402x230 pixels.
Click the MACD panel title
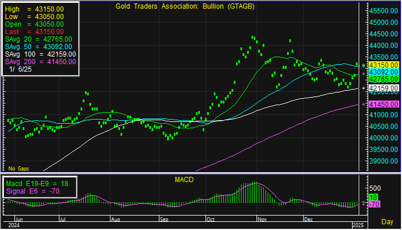point(184,180)
